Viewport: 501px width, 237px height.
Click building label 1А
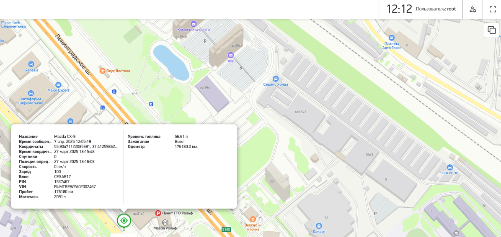point(478,87)
